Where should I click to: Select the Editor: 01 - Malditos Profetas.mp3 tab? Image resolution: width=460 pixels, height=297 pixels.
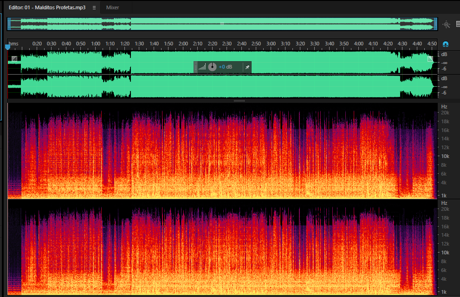pos(47,7)
